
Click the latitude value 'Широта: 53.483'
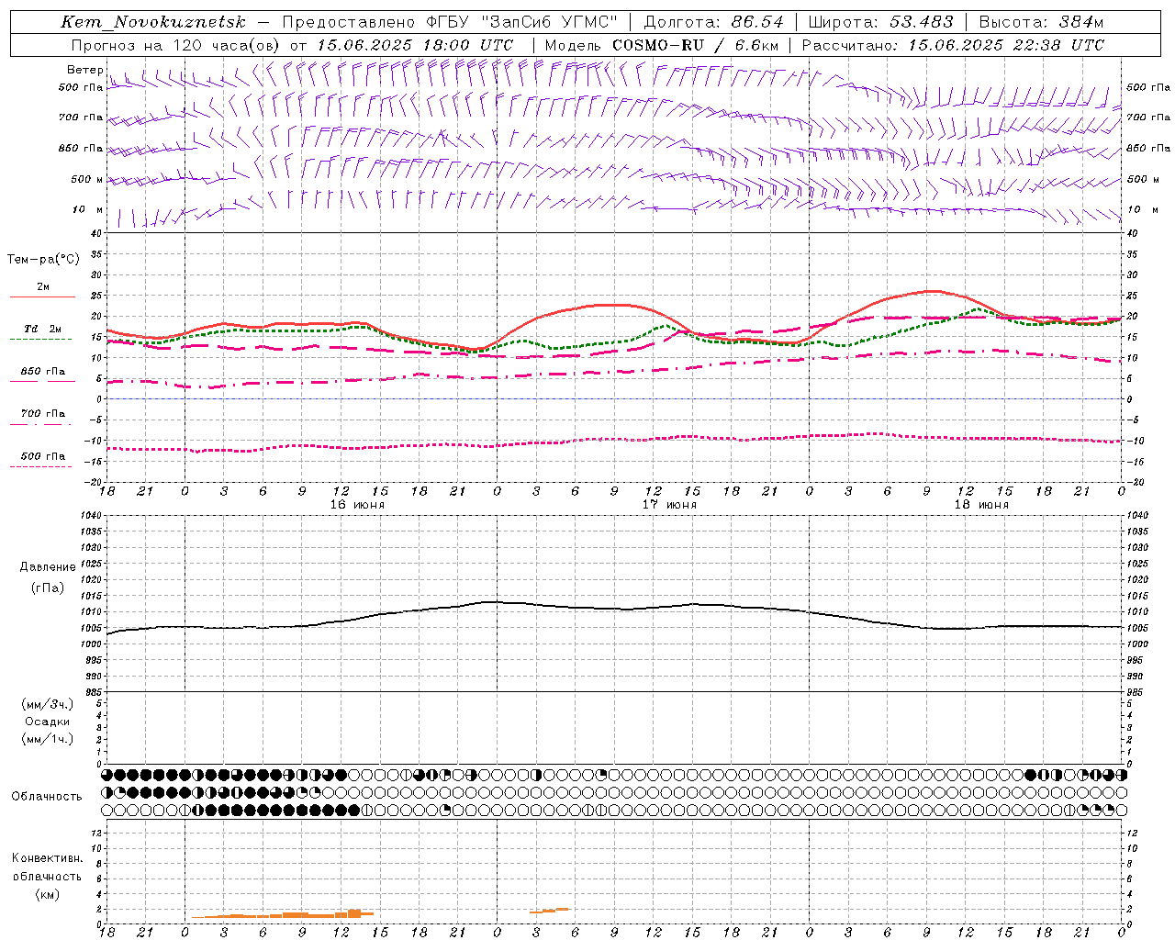point(881,22)
